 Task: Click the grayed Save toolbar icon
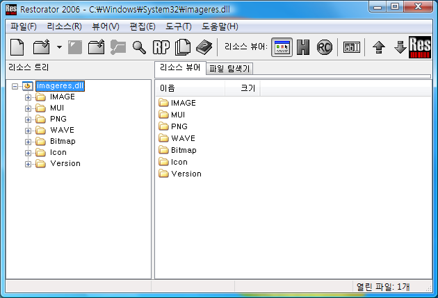[x=75, y=47]
